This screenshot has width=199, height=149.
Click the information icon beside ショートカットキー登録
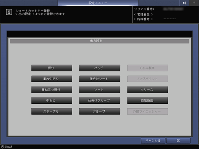pyautogui.click(x=9, y=12)
